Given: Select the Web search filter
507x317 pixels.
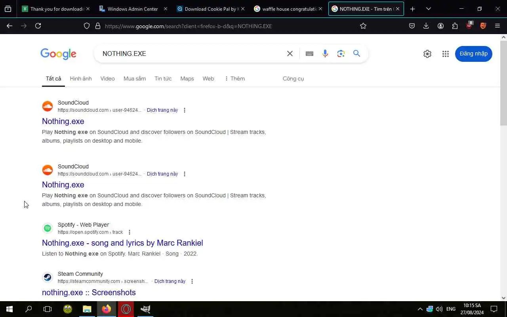Looking at the screenshot, I should [x=208, y=78].
